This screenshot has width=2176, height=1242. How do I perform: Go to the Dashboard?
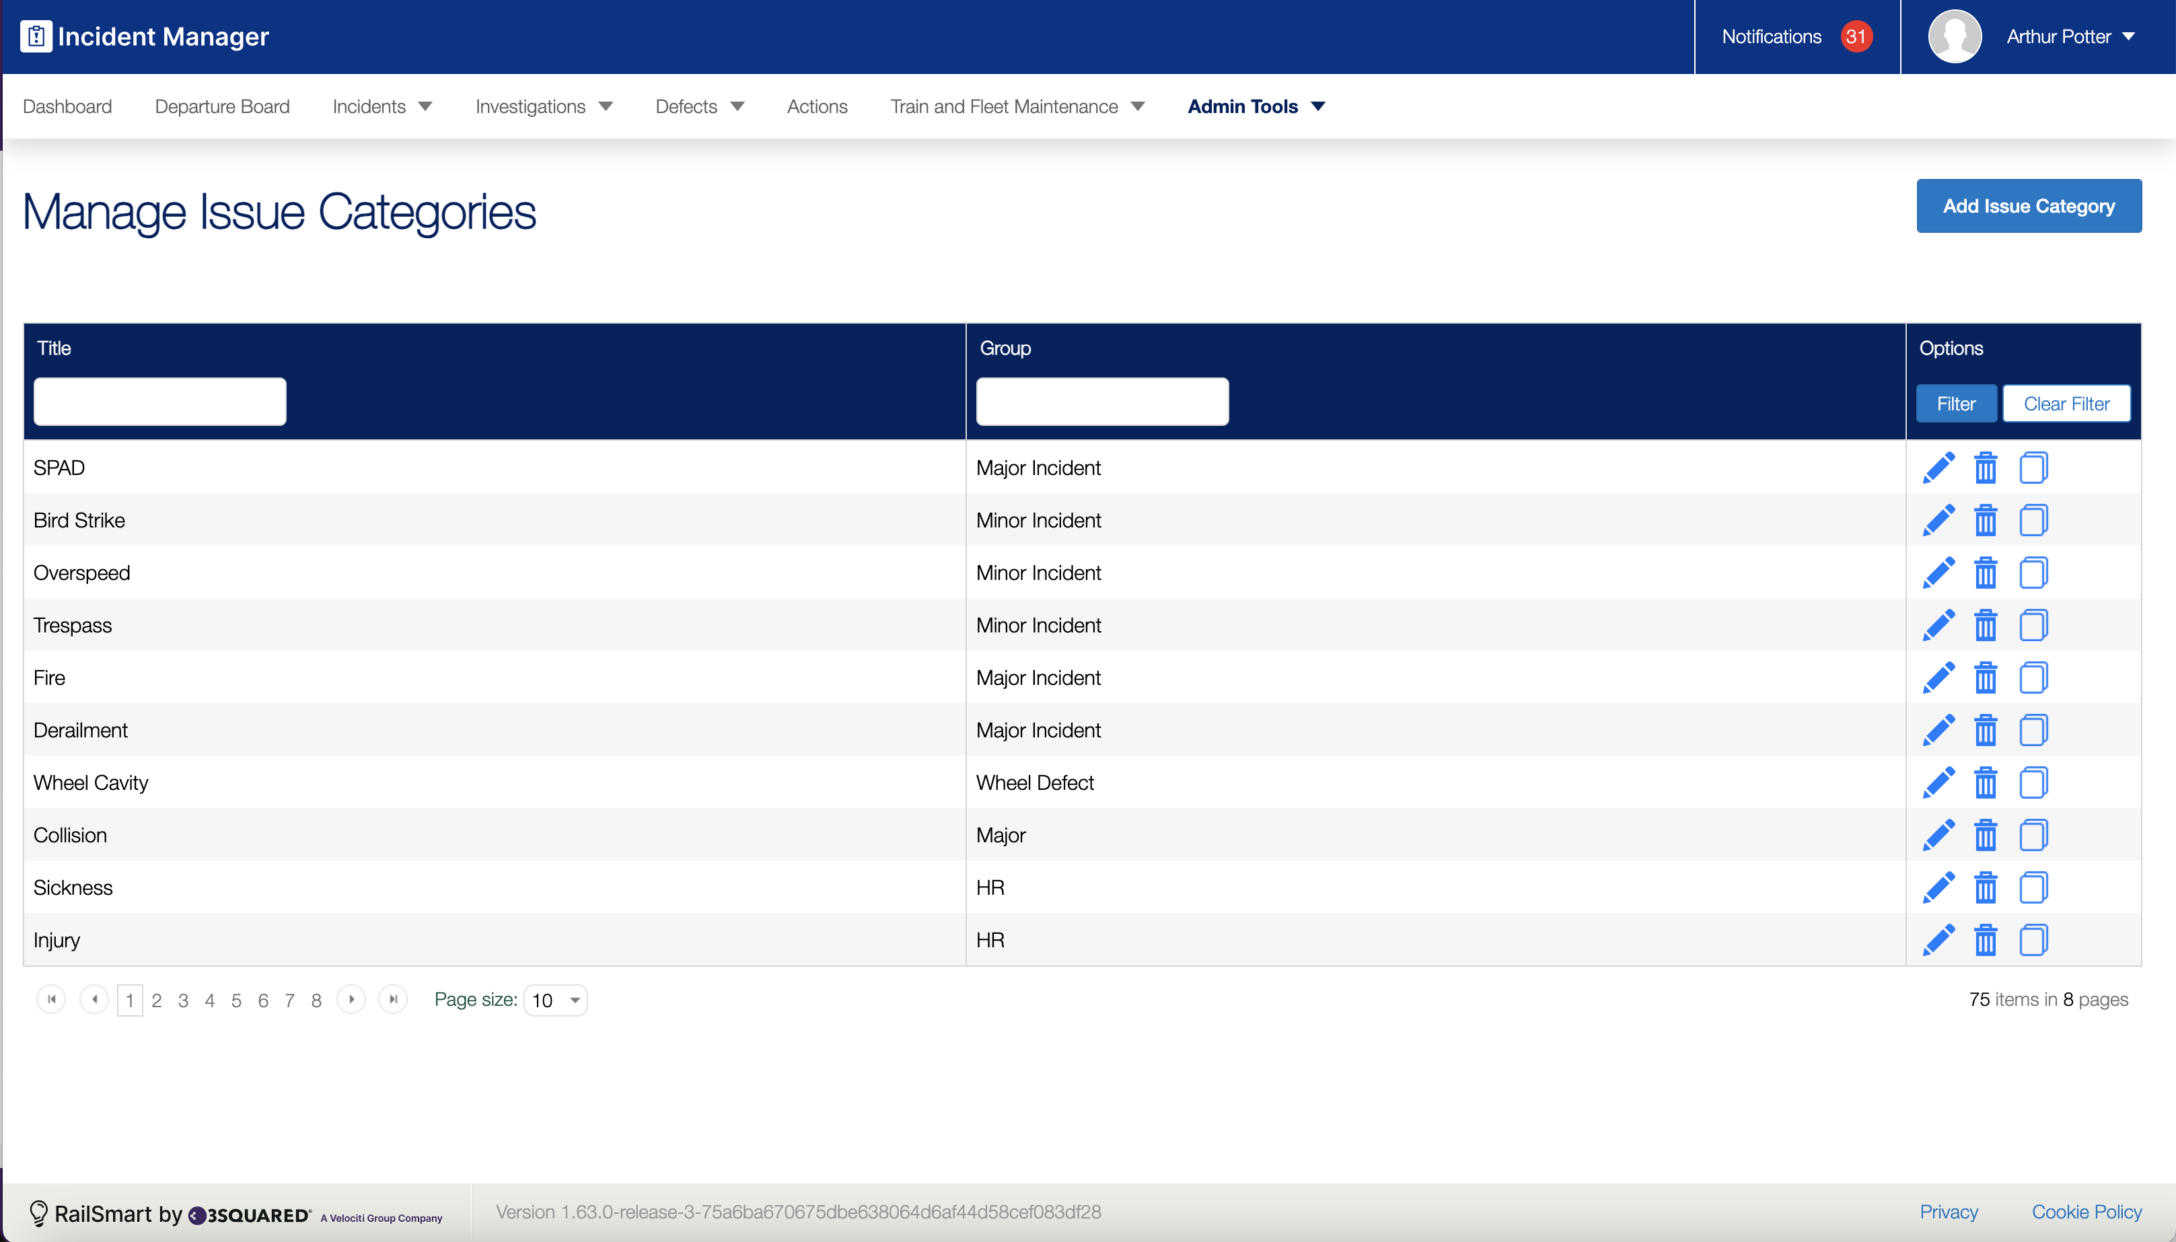tap(67, 106)
